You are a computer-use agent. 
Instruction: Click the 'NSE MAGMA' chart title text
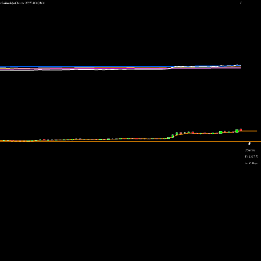point(35,3)
